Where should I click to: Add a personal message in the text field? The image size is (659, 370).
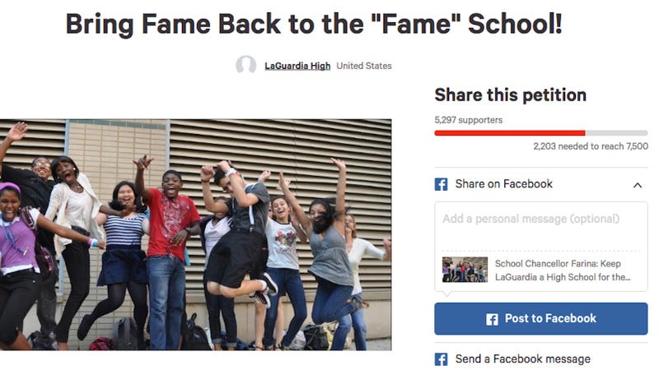[541, 227]
